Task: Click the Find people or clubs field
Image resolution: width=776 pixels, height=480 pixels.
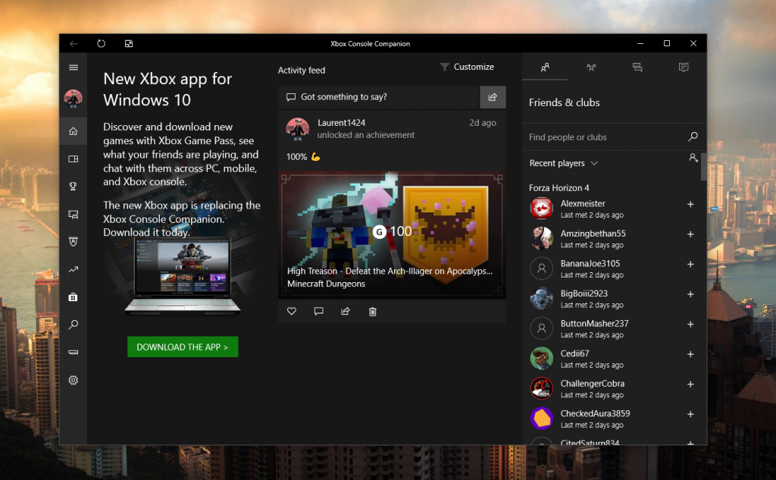Action: (x=606, y=137)
